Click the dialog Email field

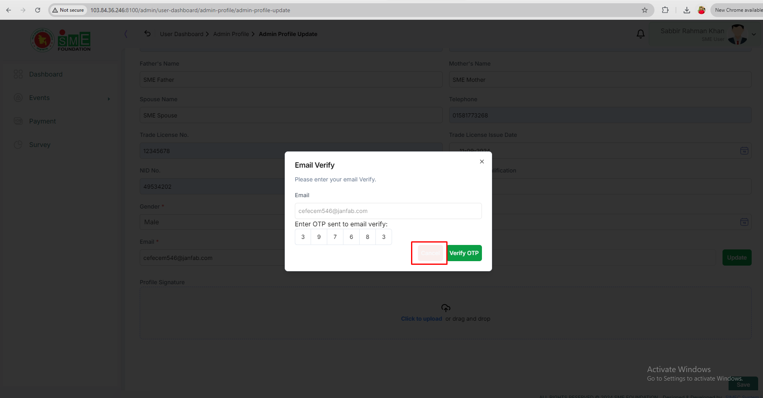pos(388,211)
